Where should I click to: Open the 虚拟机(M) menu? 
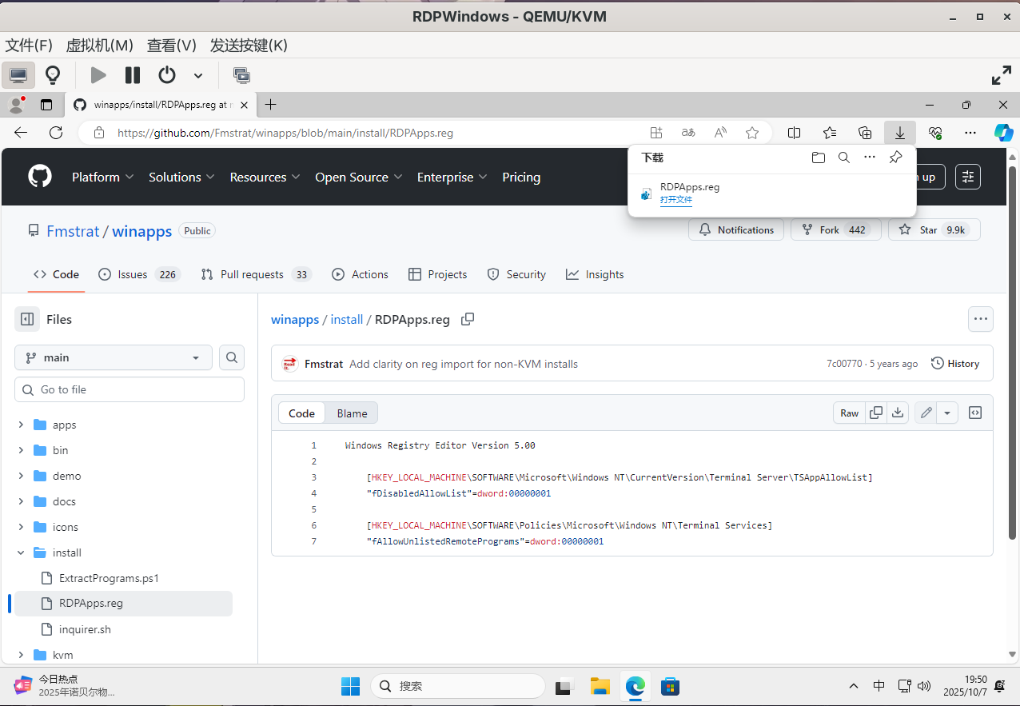click(99, 46)
